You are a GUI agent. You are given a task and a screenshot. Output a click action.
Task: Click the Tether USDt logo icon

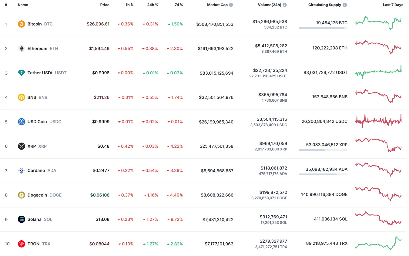click(22, 73)
